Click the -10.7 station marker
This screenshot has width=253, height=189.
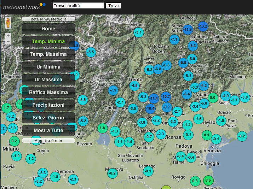166,97
